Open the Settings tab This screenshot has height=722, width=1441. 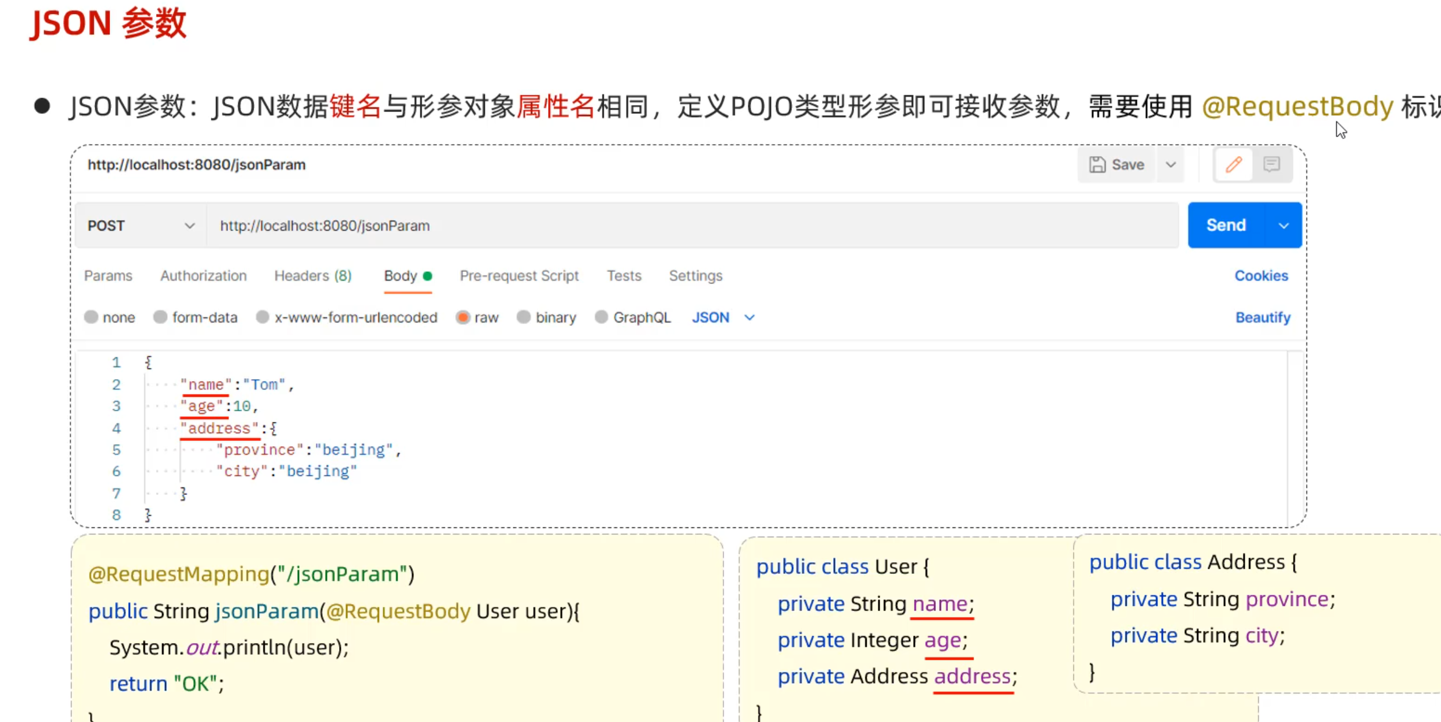click(696, 275)
